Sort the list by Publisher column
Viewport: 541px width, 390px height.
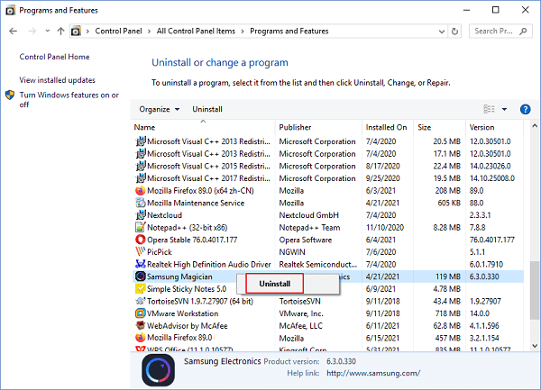point(295,127)
